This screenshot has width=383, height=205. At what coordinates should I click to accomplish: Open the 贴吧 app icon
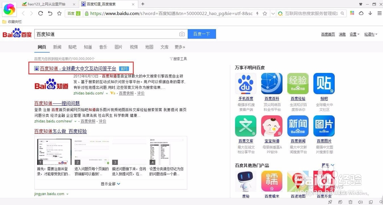(x=324, y=84)
